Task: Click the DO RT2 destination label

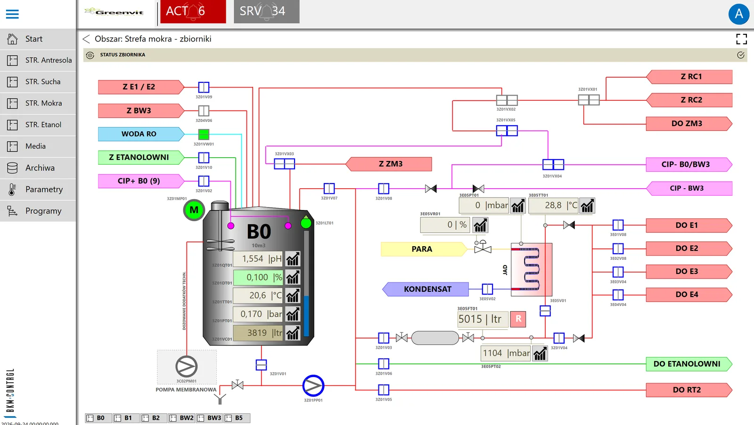Action: (689, 390)
